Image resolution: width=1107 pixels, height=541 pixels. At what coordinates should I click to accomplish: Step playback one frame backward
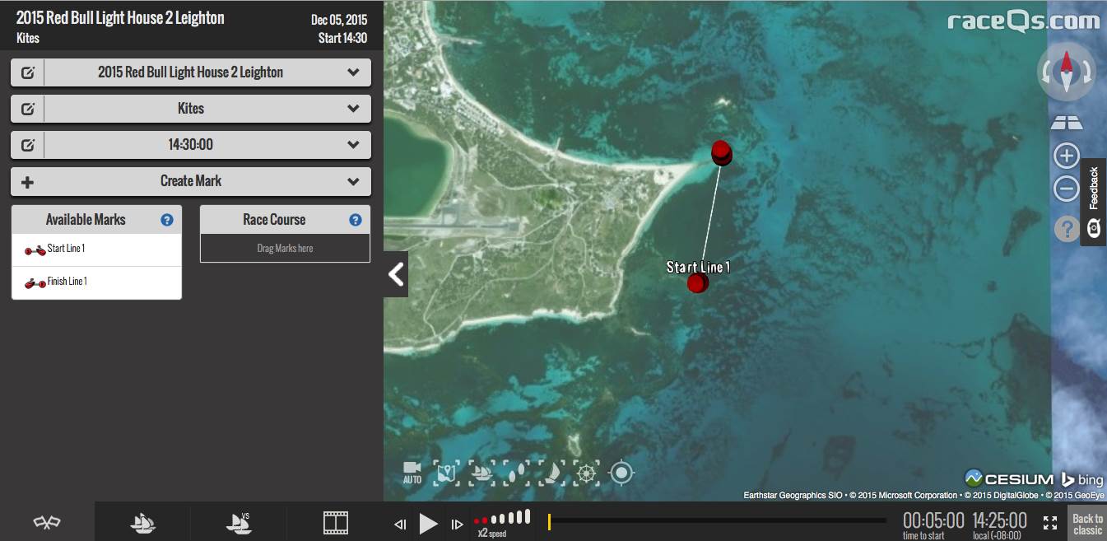click(400, 524)
